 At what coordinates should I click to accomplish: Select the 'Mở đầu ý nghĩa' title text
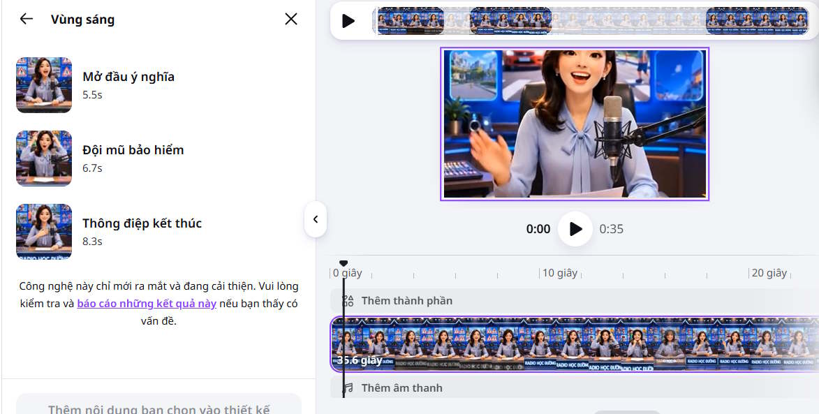pyautogui.click(x=128, y=77)
